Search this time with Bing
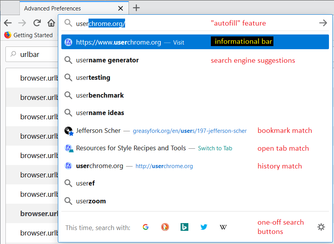This screenshot has height=244, width=334. coord(184,227)
